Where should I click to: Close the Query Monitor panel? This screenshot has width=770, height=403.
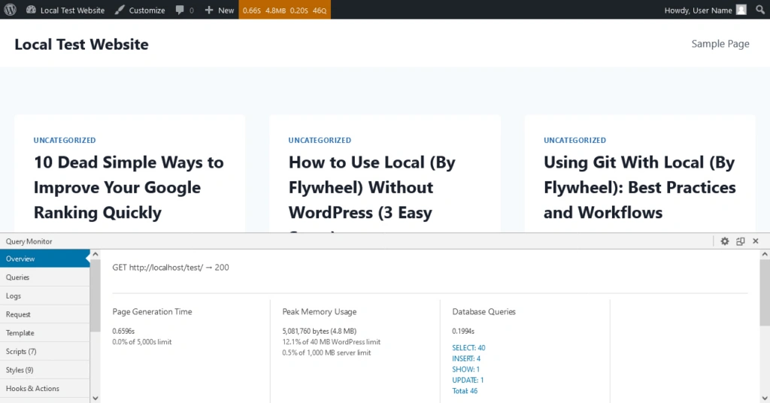(756, 241)
